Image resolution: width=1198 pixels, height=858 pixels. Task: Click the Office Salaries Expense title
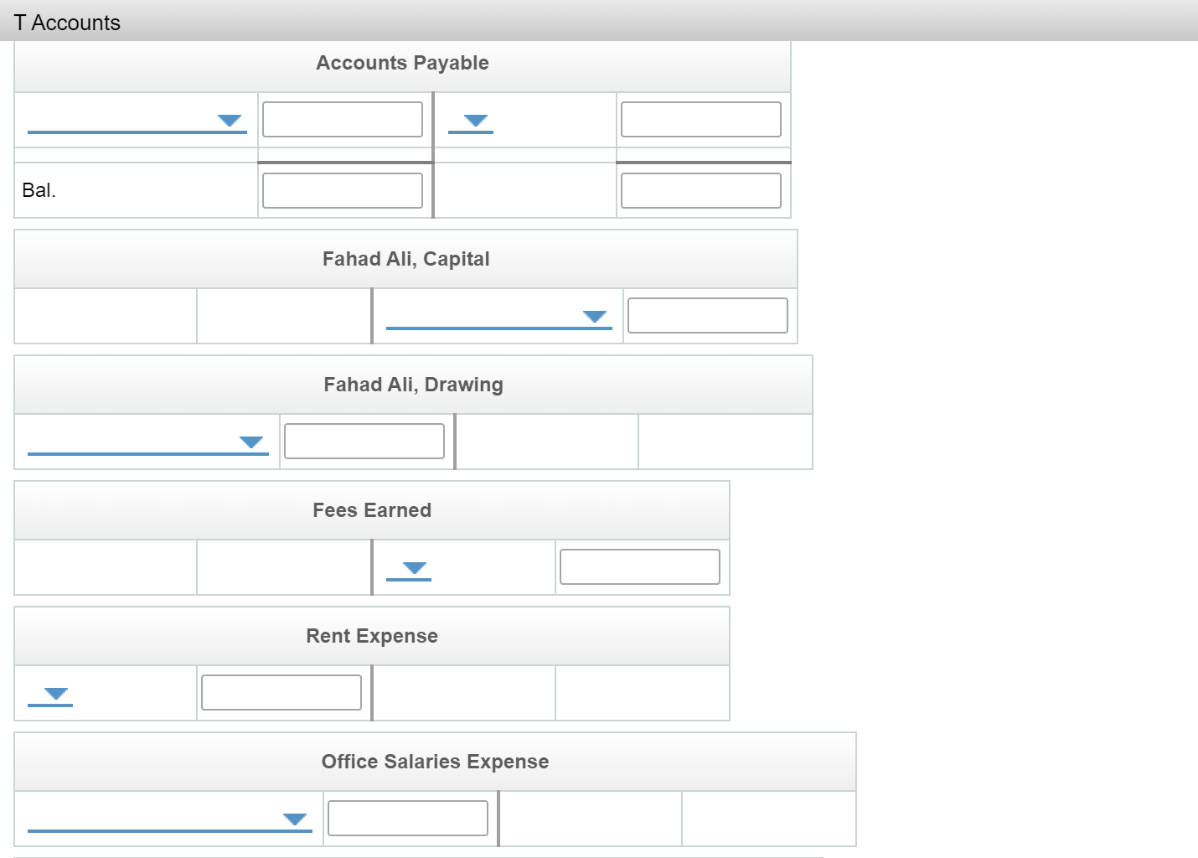pyautogui.click(x=436, y=762)
